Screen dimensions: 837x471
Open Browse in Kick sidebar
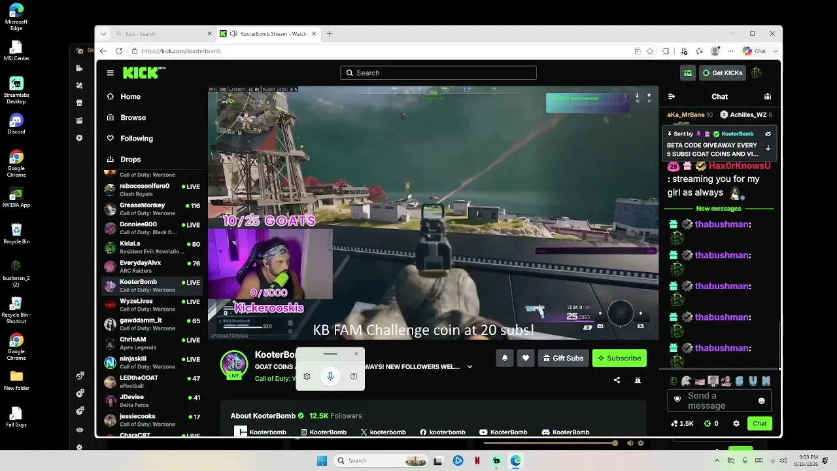(x=133, y=117)
